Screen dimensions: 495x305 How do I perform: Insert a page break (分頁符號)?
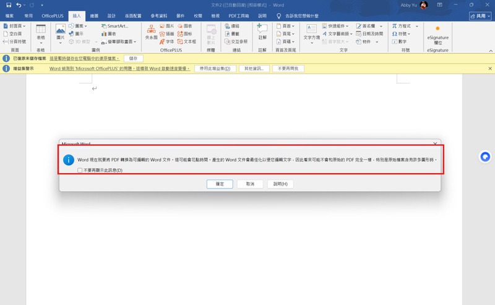(x=14, y=41)
